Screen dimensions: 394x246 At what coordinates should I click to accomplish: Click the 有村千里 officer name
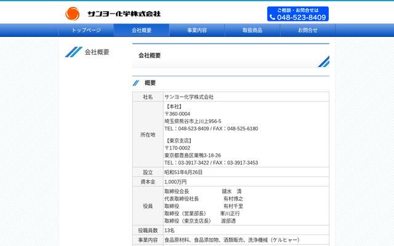pos(233,206)
